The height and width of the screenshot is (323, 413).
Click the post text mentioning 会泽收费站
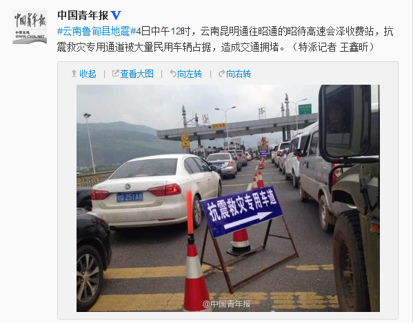[x=225, y=39]
